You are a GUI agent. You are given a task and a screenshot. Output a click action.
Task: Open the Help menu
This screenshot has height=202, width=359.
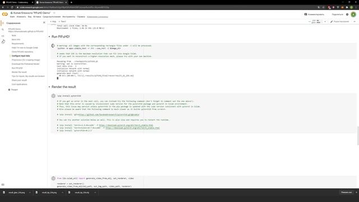point(81,17)
